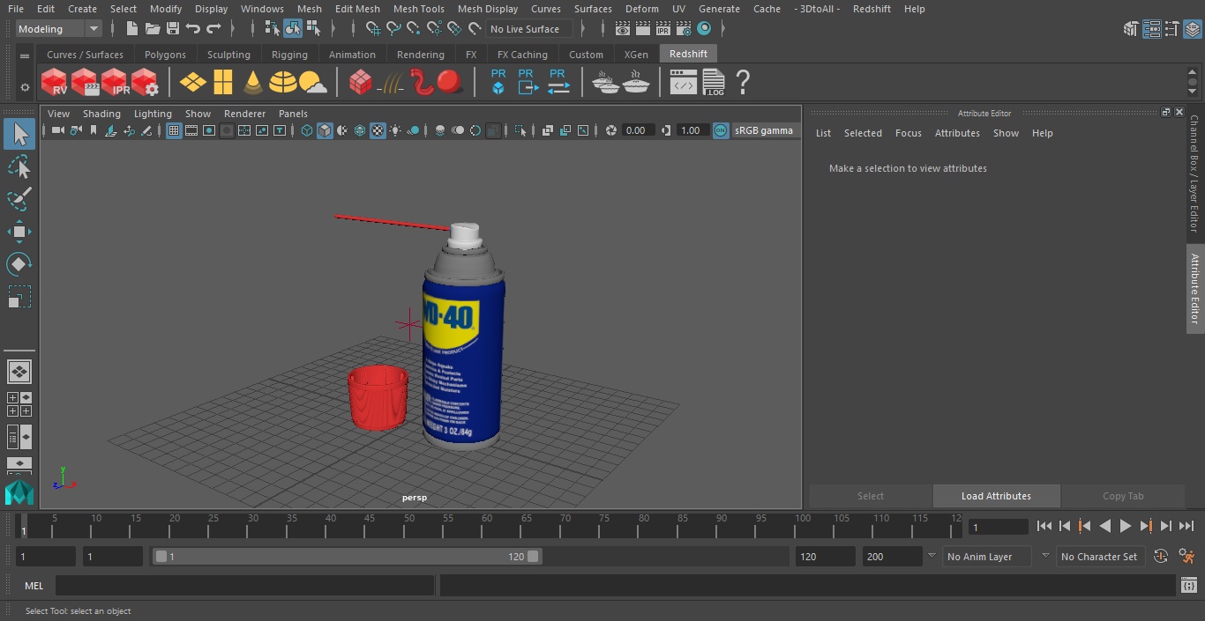The width and height of the screenshot is (1205, 621).
Task: Toggle auto keyframe button
Action: pos(1161,557)
